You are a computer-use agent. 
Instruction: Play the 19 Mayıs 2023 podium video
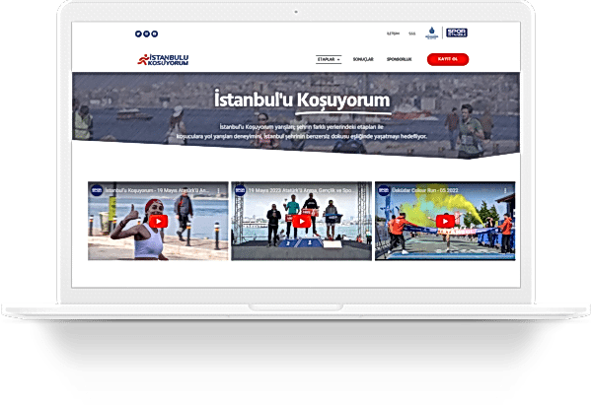[x=301, y=222]
